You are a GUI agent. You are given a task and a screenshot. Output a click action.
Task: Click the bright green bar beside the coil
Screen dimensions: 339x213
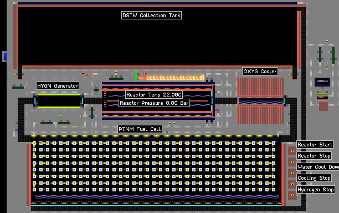coord(136,77)
